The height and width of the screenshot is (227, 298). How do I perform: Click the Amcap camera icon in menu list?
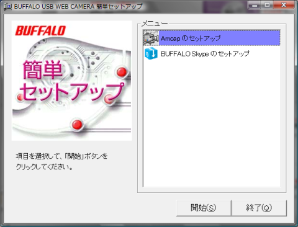[x=151, y=38]
